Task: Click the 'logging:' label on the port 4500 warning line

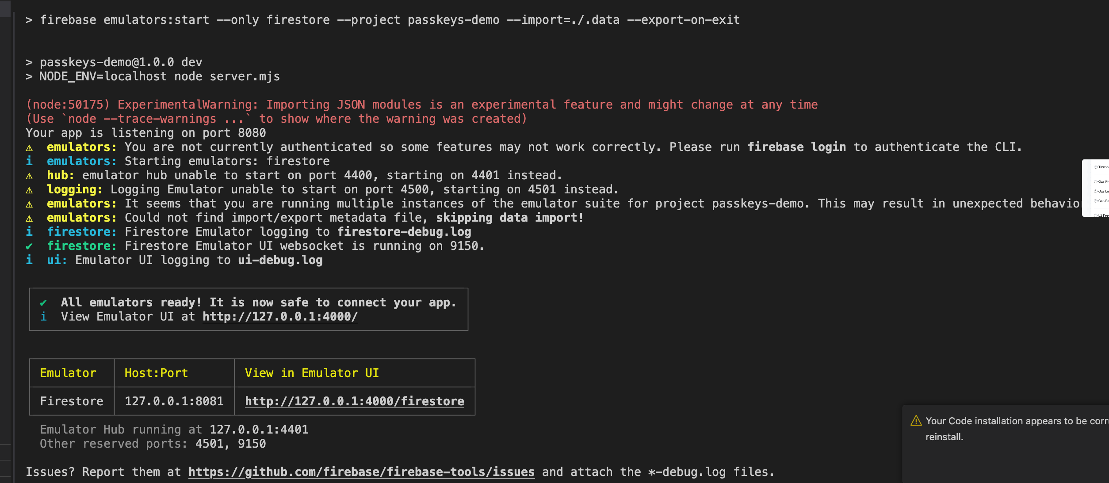Action: coord(75,189)
